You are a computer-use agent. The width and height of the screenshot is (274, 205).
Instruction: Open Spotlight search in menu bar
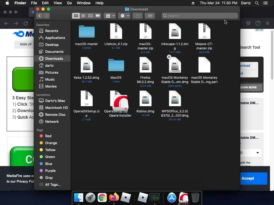coord(257,3)
